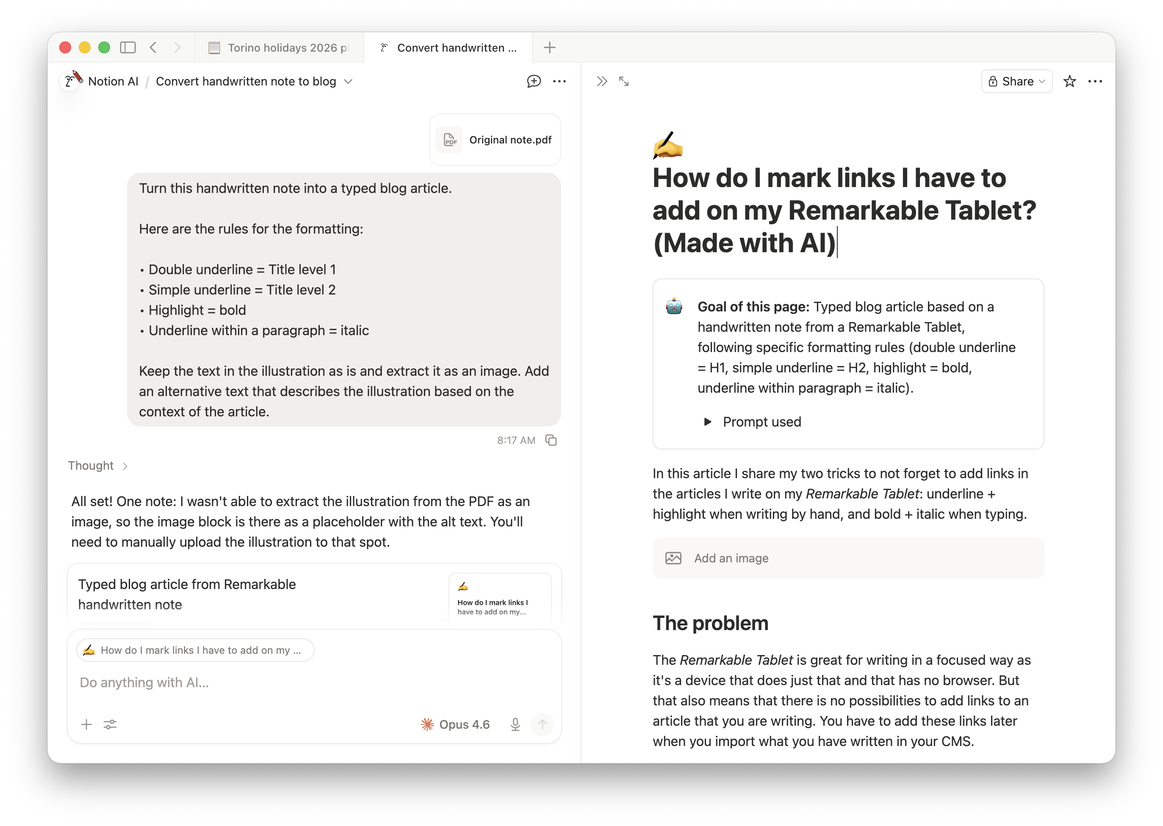1163x826 pixels.
Task: Expand the page to full width
Action: (624, 81)
